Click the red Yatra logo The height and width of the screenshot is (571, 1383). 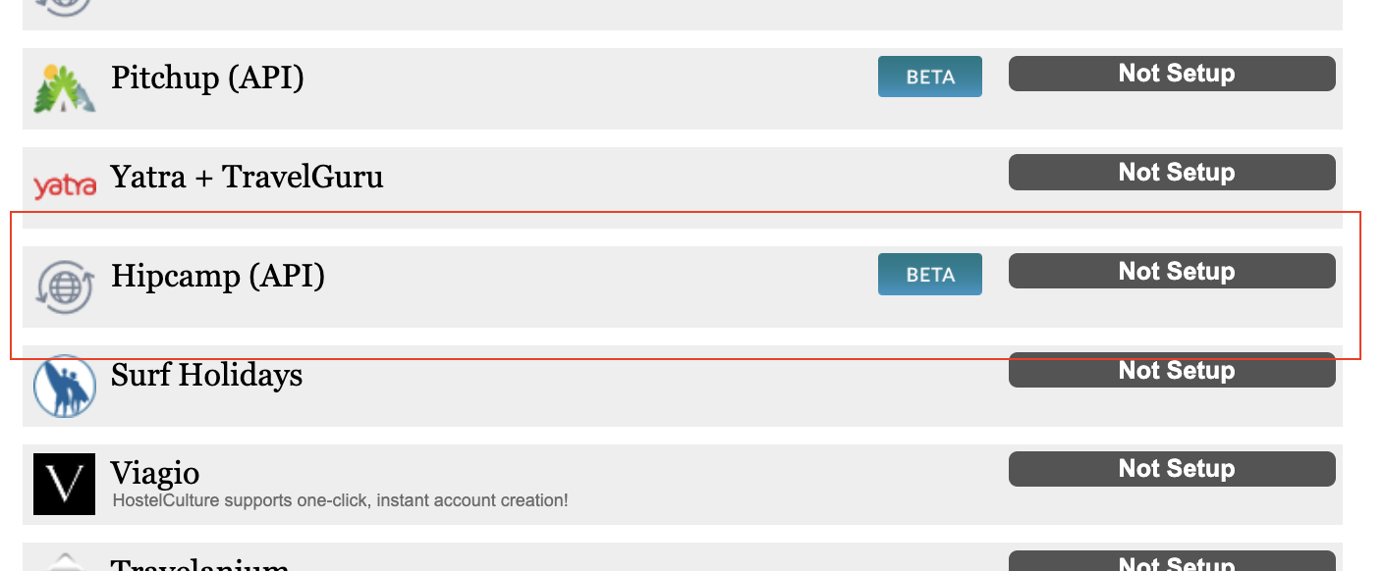[64, 185]
